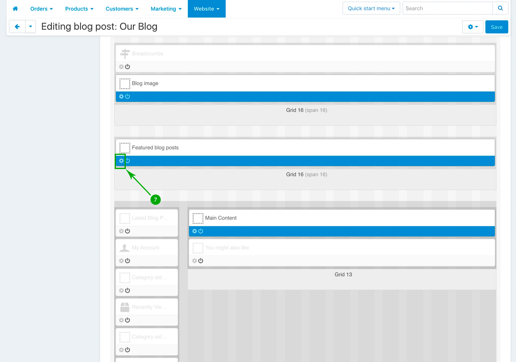
Task: Toggle power switch for You might also like
Action: tap(200, 261)
